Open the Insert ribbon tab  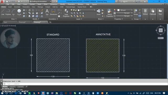click(x=10, y=7)
